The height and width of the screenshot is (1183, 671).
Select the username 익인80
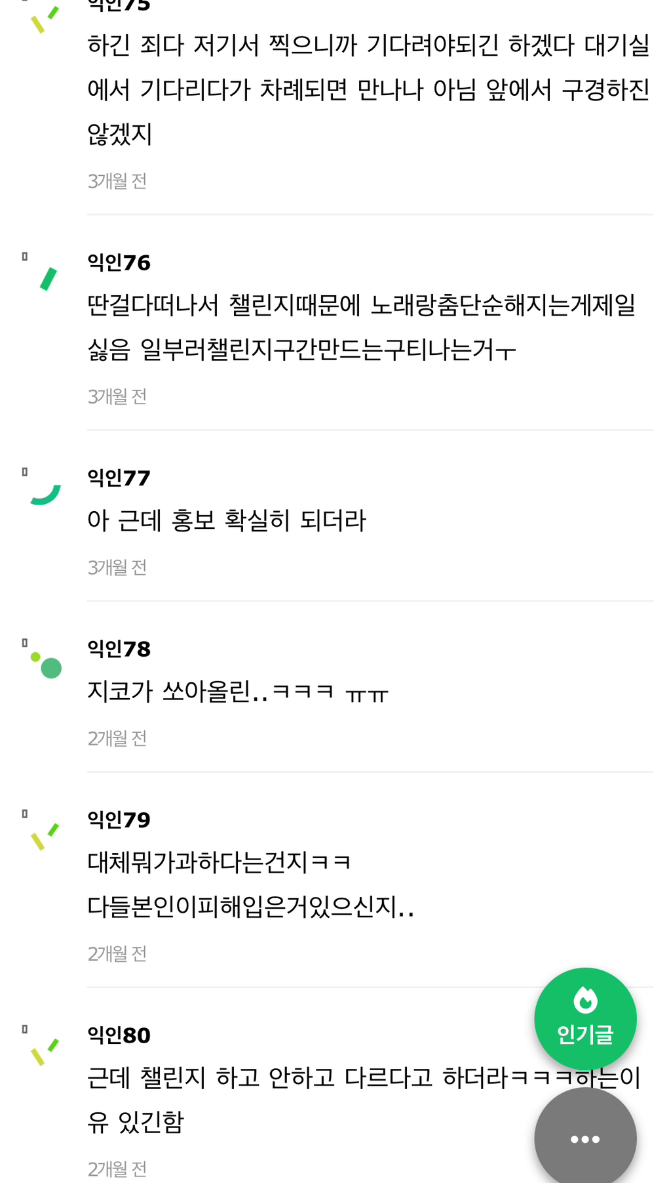click(119, 1035)
